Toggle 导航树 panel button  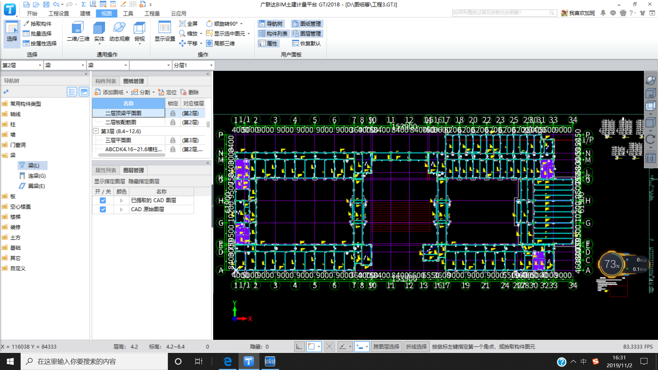[x=271, y=24]
